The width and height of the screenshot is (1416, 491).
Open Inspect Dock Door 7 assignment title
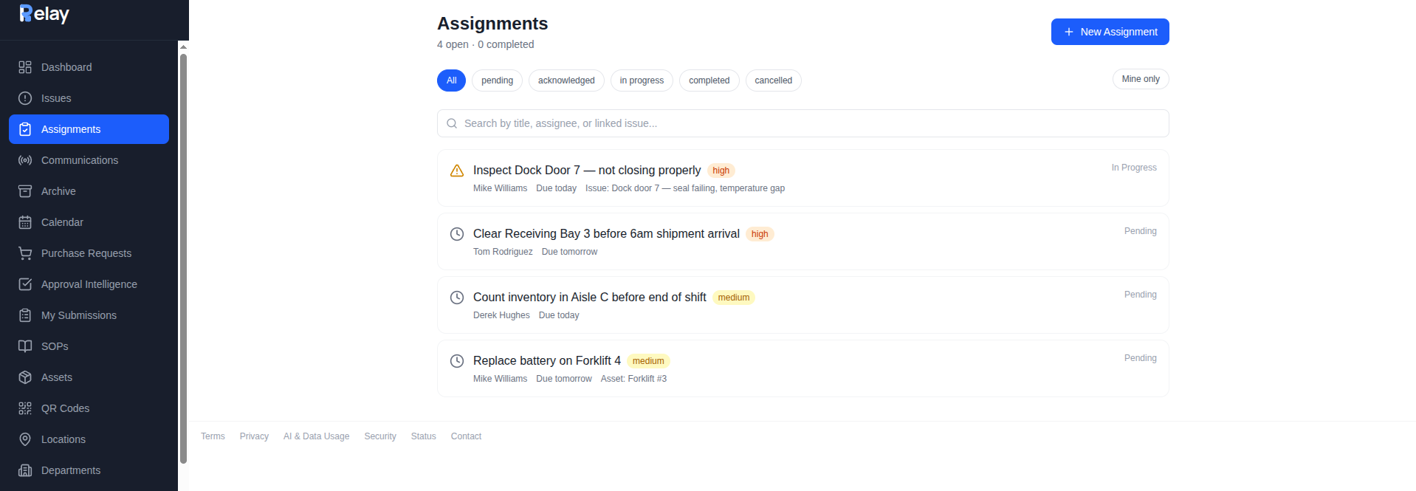(x=587, y=171)
